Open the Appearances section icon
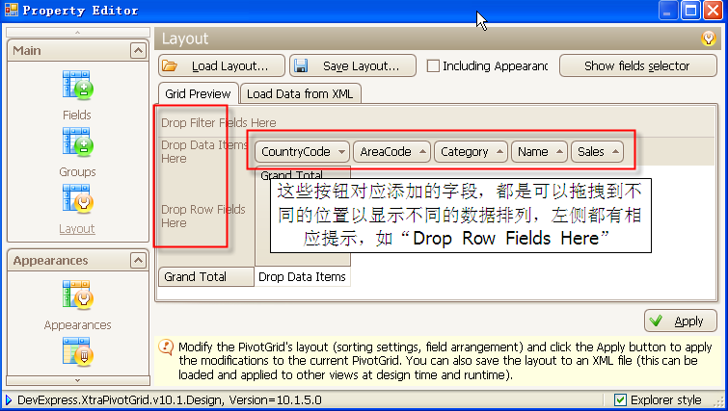This screenshot has width=728, height=411. [x=77, y=295]
